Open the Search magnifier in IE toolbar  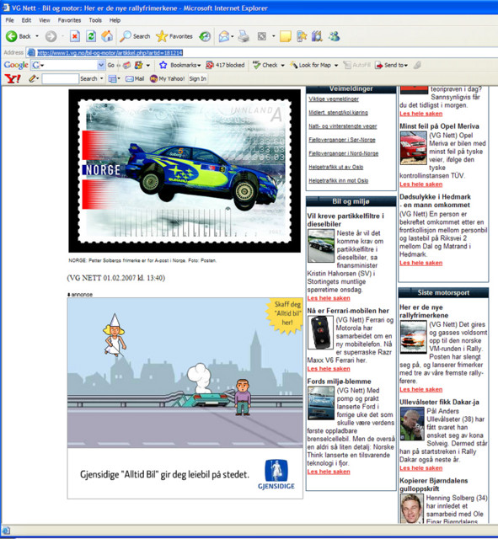135,36
